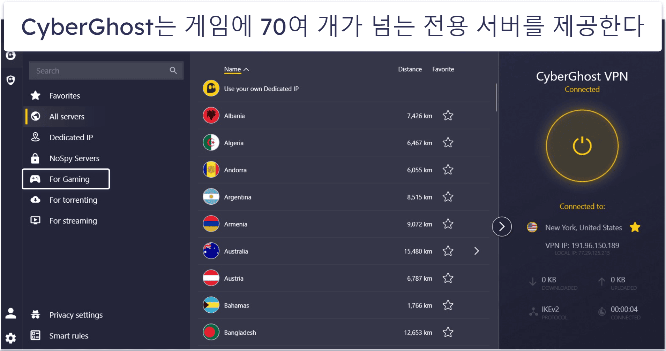Click New York, United States location
The height and width of the screenshot is (351, 666).
pyautogui.click(x=583, y=227)
